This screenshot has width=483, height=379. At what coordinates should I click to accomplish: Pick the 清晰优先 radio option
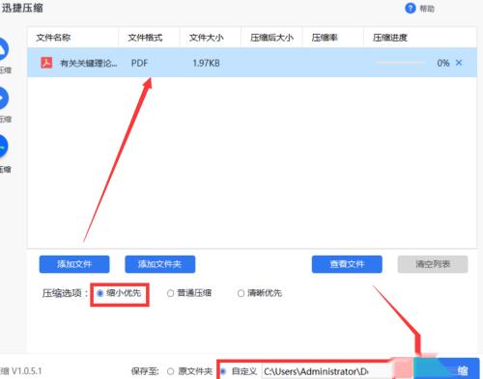pos(260,293)
